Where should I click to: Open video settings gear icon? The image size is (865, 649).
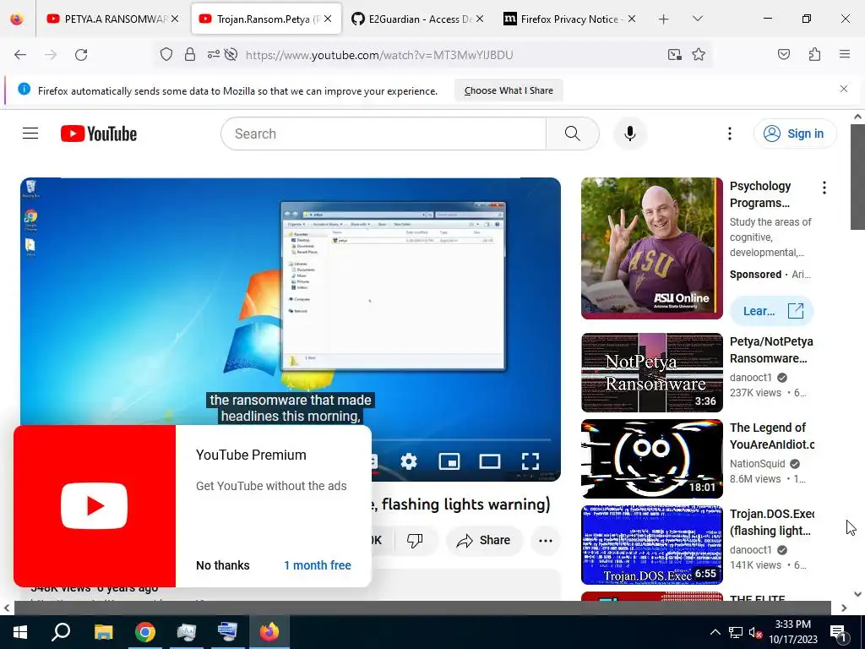409,461
